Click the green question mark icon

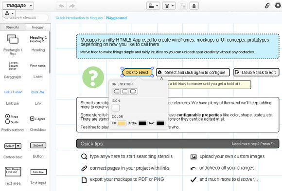click(93, 77)
